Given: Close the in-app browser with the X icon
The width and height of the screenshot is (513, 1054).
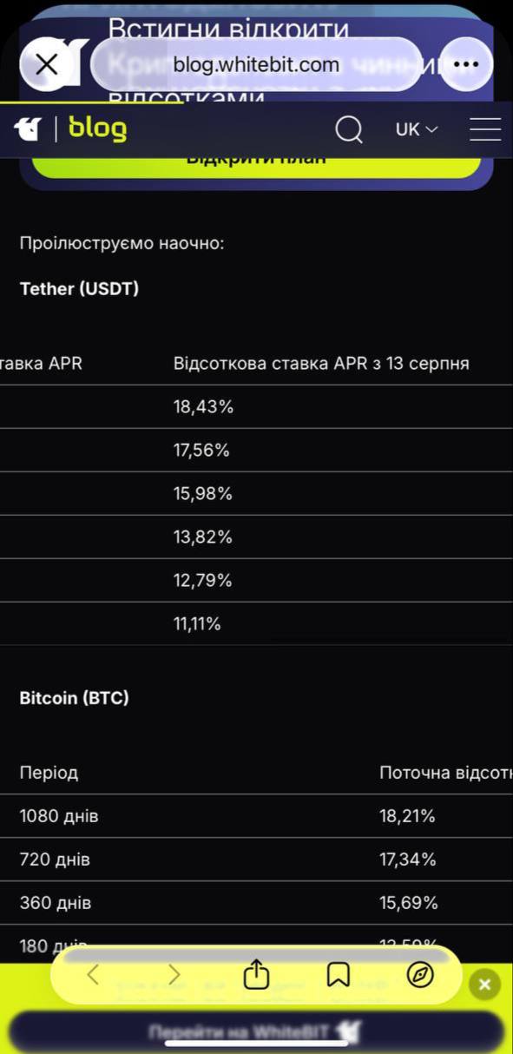Looking at the screenshot, I should [x=47, y=63].
